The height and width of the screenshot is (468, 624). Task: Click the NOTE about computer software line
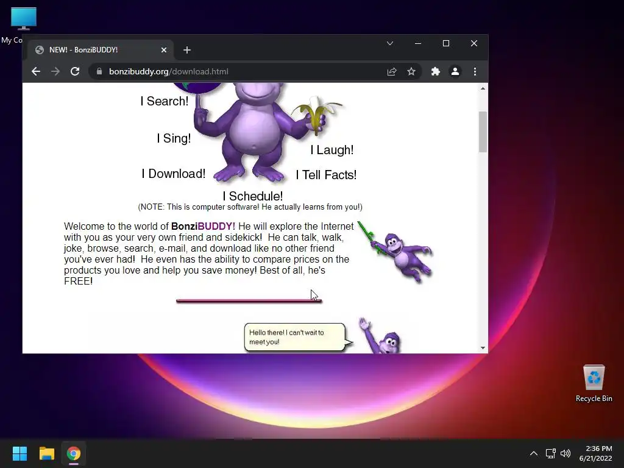coord(250,207)
